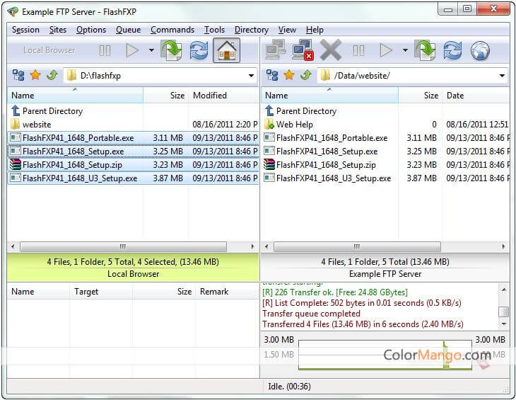The height and width of the screenshot is (400, 516).
Task: Click the local folder tree icon
Action: [18, 75]
